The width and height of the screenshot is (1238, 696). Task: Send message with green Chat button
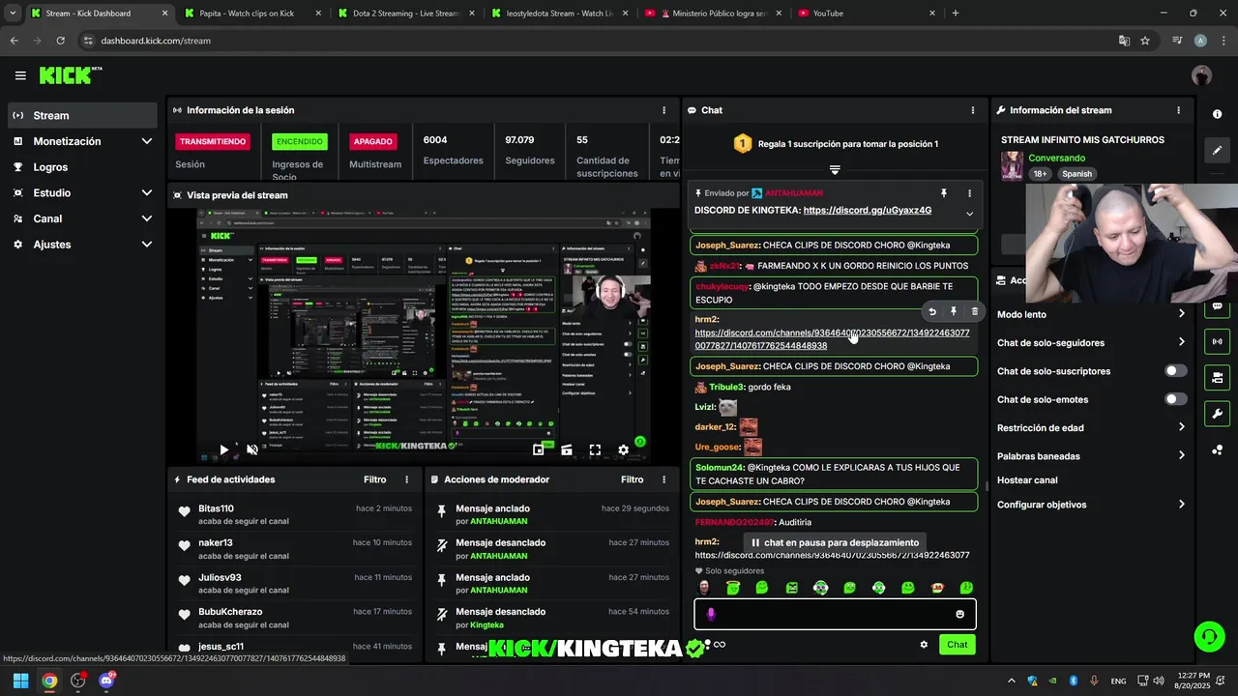tap(957, 645)
